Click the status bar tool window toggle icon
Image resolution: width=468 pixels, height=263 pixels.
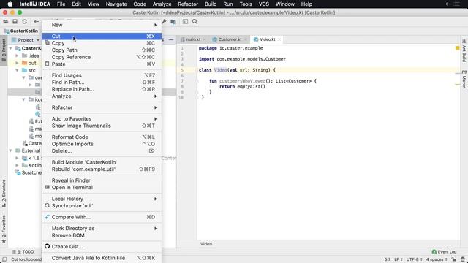click(4, 259)
